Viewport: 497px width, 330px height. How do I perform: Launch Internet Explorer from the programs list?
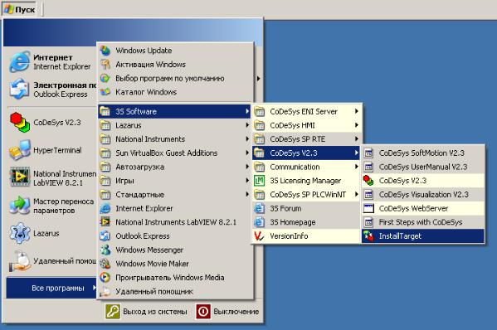(x=174, y=208)
